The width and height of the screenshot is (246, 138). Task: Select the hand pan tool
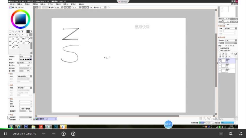(19, 34)
